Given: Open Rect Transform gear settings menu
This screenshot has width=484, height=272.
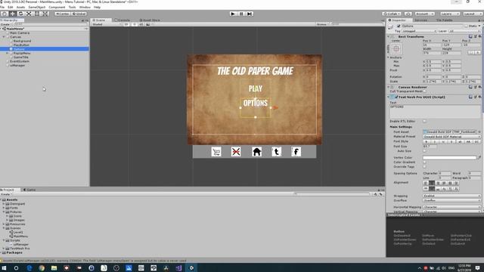Looking at the screenshot, I should click(479, 36).
